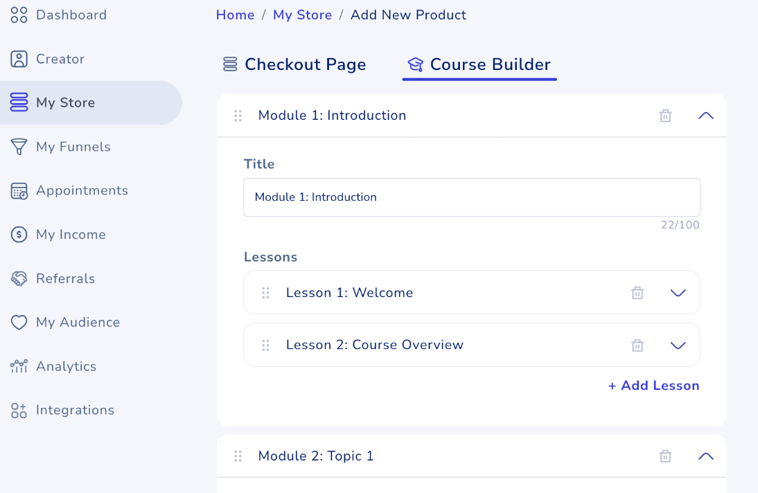The image size is (758, 493).
Task: Select the Course Builder tab
Action: point(479,64)
